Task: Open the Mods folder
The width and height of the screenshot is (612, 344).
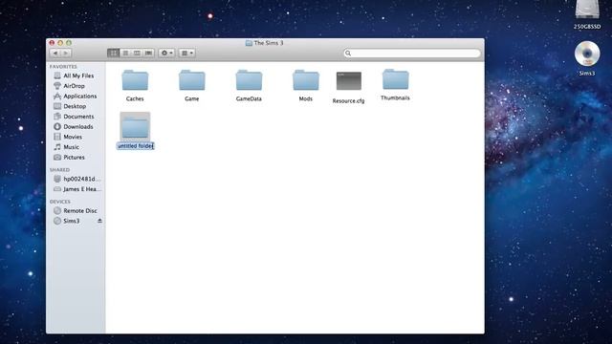Action: [x=306, y=80]
